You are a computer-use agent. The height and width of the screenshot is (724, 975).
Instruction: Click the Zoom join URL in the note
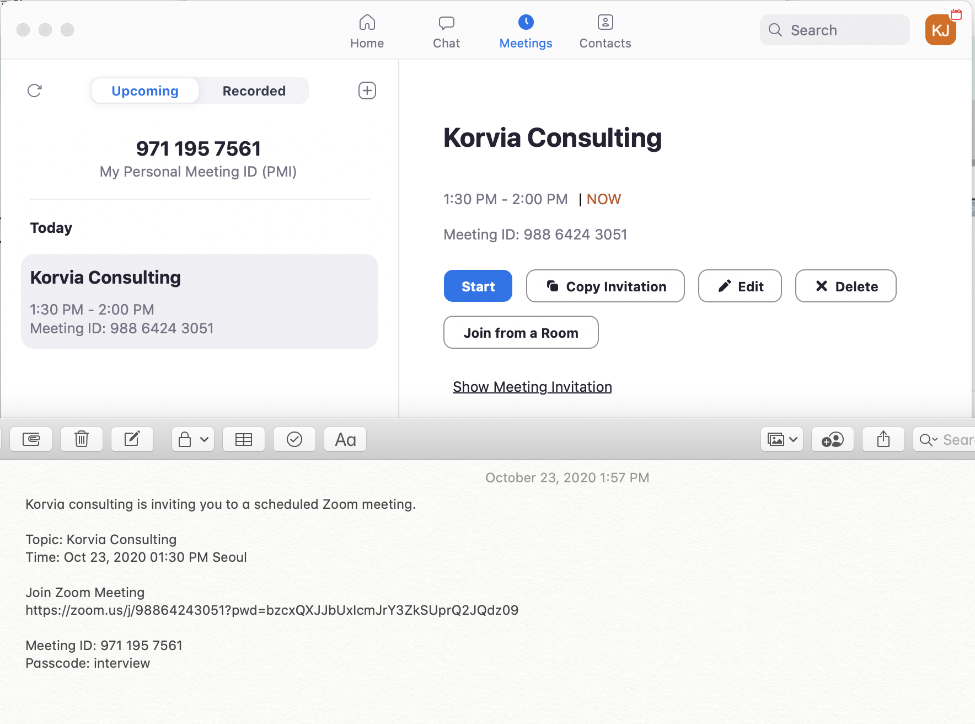pyautogui.click(x=272, y=610)
